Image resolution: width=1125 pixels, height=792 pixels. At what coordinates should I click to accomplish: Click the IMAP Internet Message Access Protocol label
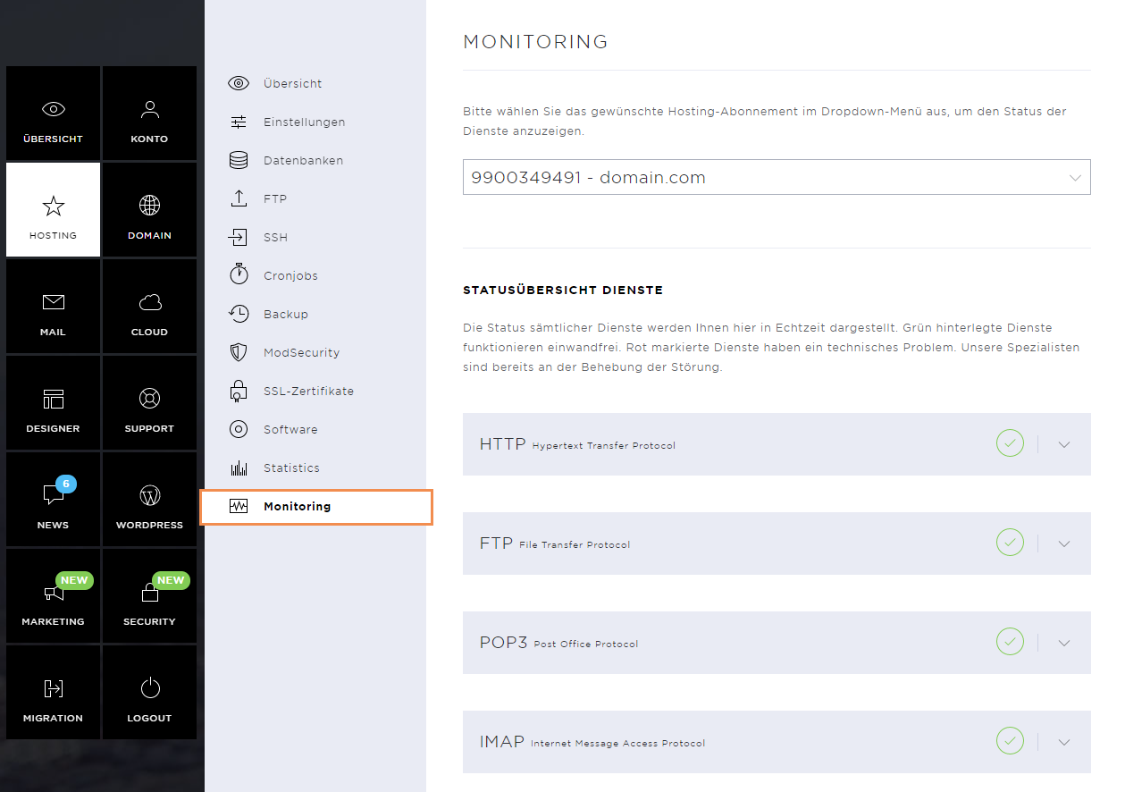click(592, 742)
